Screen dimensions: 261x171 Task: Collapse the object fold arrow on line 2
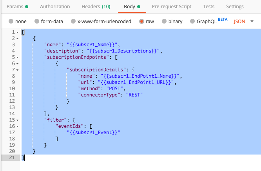coord(18,38)
